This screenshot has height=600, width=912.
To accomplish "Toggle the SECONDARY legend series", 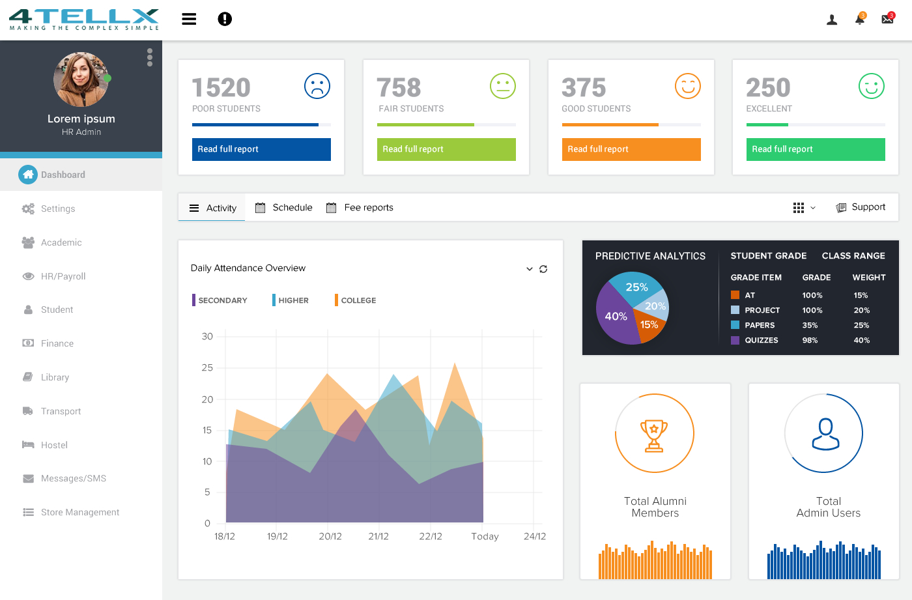I will [x=220, y=300].
